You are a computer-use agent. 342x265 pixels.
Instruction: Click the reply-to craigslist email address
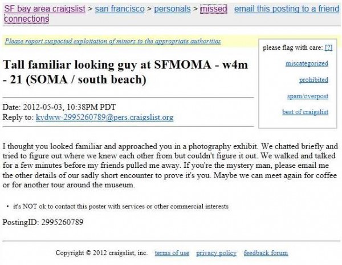(x=104, y=117)
